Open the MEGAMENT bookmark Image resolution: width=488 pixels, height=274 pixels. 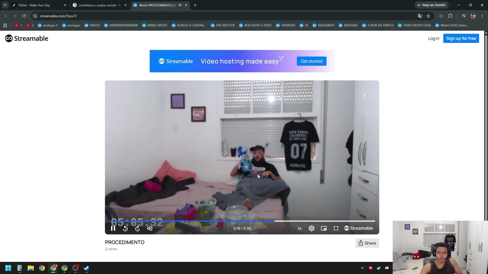[x=323, y=25]
